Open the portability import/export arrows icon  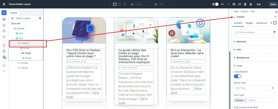239,4
